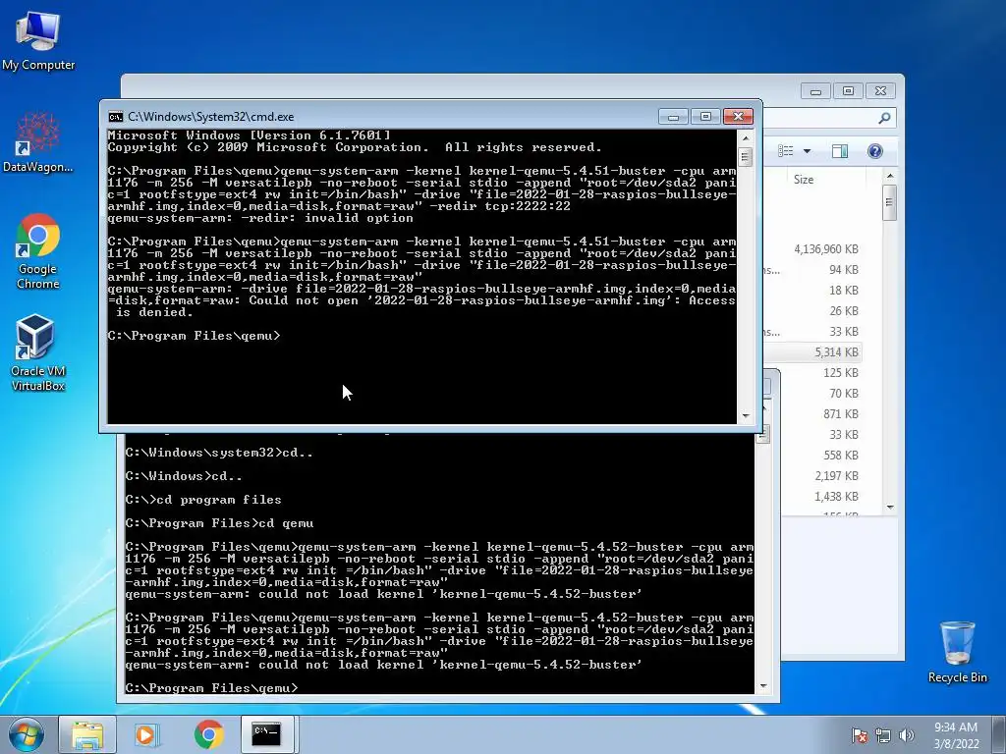
Task: Select the file row sized 94 KB
Action: pyautogui.click(x=813, y=269)
